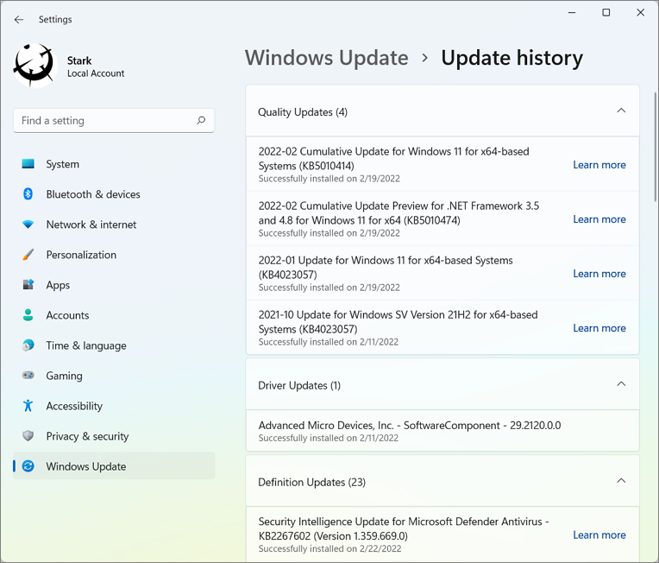Maximize the Settings window

coord(606,13)
